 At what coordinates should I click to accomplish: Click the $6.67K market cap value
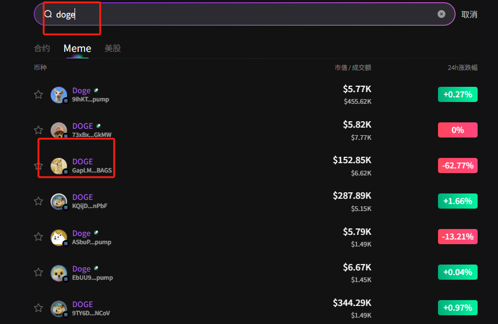click(357, 267)
